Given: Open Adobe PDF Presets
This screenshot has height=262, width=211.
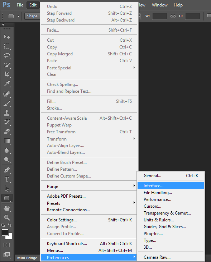Looking at the screenshot, I should [89, 196].
